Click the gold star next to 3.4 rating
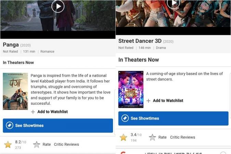Image resolution: width=231 pixels, height=154 pixels. 124,138
